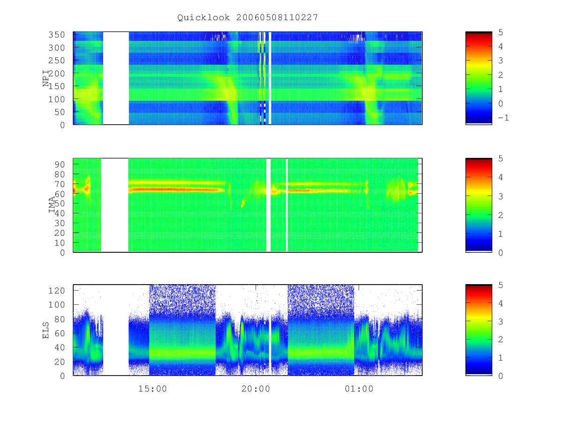Click the IMA axis label
Screen dimensions: 563x422
pyautogui.click(x=53, y=205)
